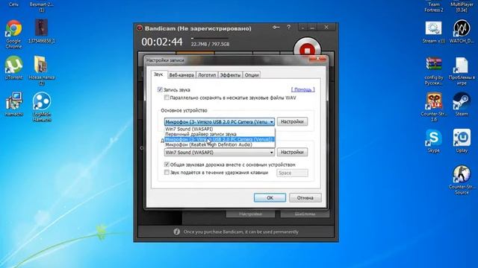Close the Настройки записи dialog

point(317,58)
